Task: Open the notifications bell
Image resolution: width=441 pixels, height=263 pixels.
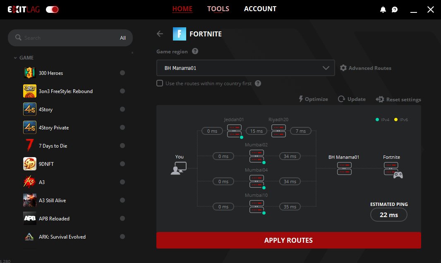Action: tap(383, 10)
